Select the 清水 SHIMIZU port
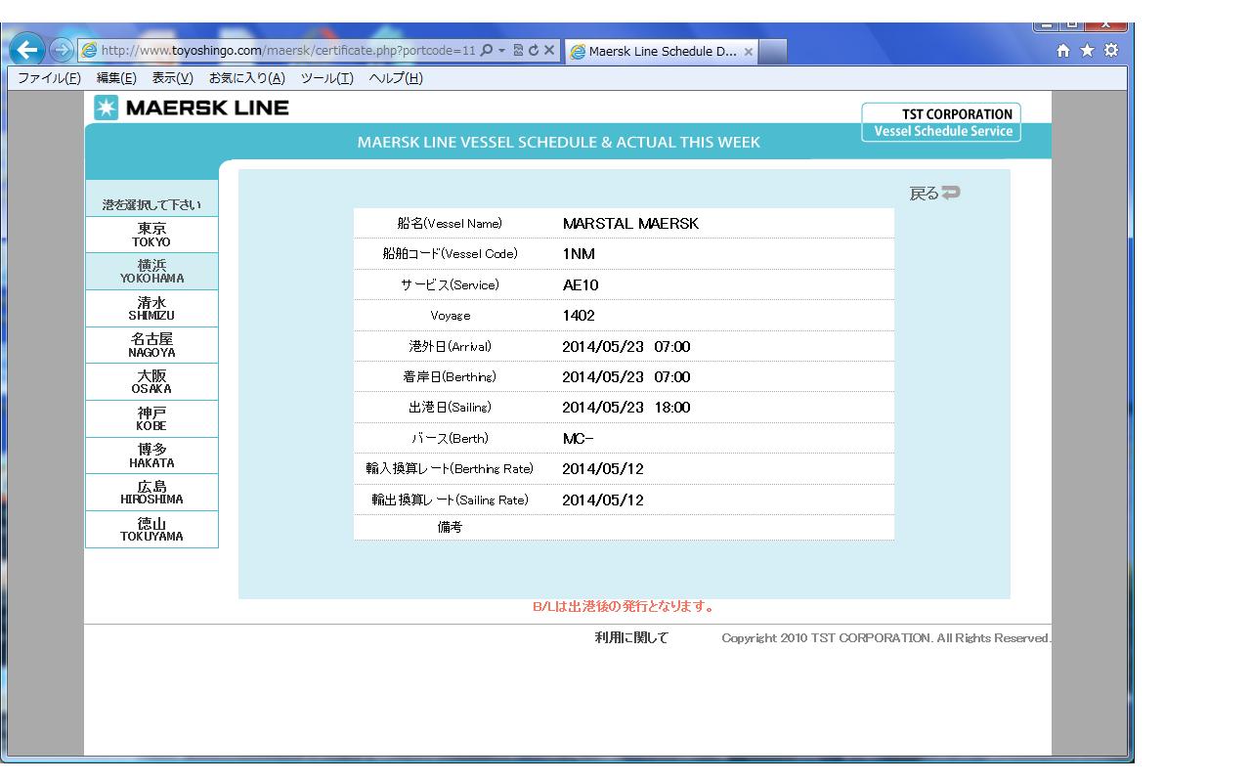Screen dimensions: 1251x782 [x=151, y=308]
